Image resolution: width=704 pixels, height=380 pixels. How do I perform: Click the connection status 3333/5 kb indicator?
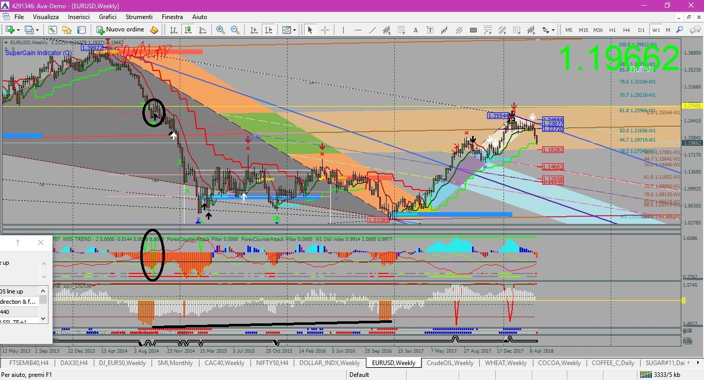tap(659, 375)
